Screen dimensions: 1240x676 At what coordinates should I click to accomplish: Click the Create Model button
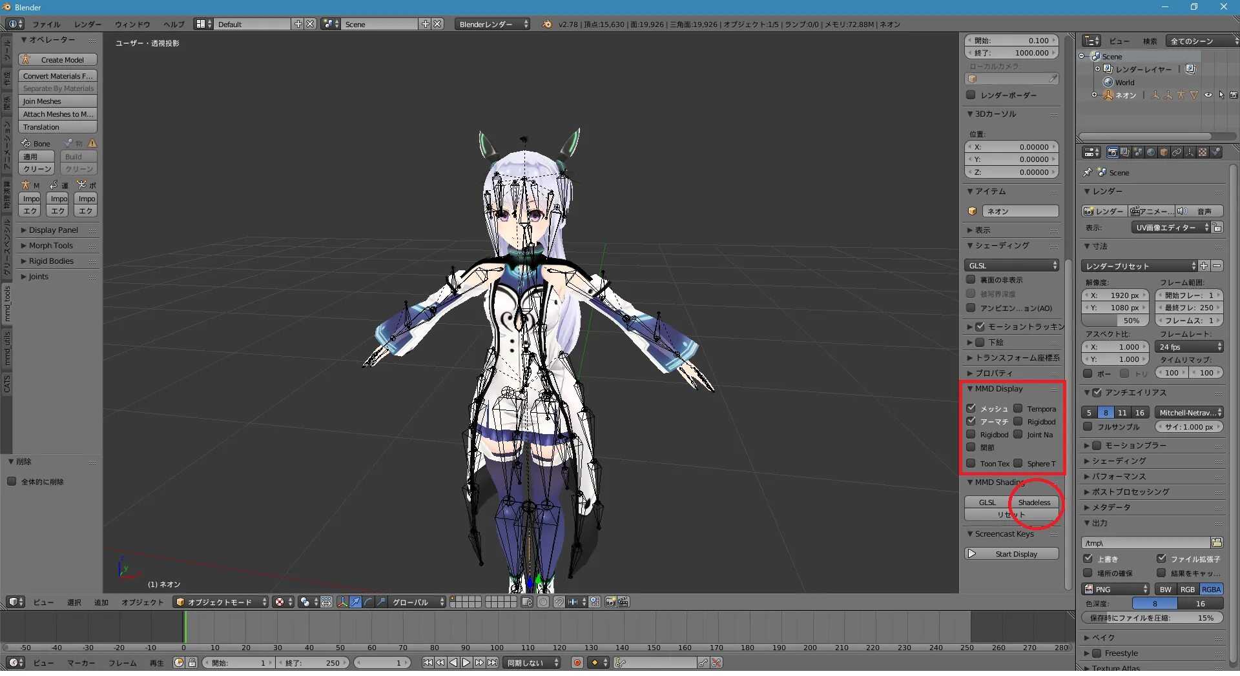(x=57, y=59)
